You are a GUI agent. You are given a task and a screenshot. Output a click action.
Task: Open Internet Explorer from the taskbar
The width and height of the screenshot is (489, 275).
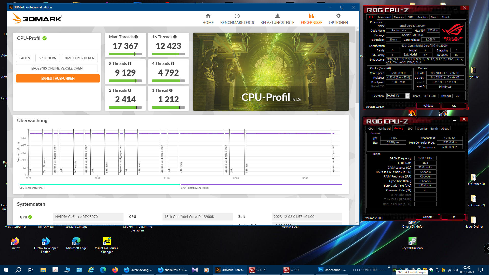(91, 270)
